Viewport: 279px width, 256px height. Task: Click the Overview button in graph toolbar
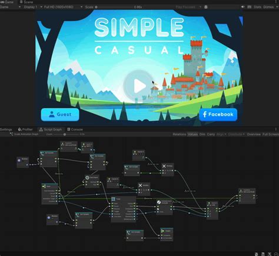tap(254, 134)
